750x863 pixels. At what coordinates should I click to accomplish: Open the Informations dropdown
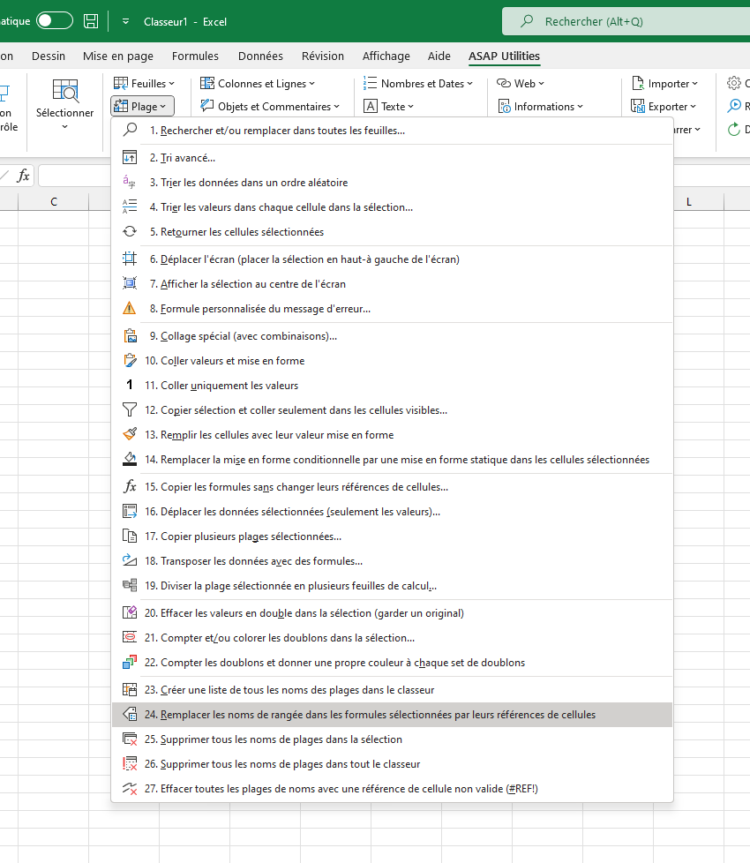click(x=540, y=106)
